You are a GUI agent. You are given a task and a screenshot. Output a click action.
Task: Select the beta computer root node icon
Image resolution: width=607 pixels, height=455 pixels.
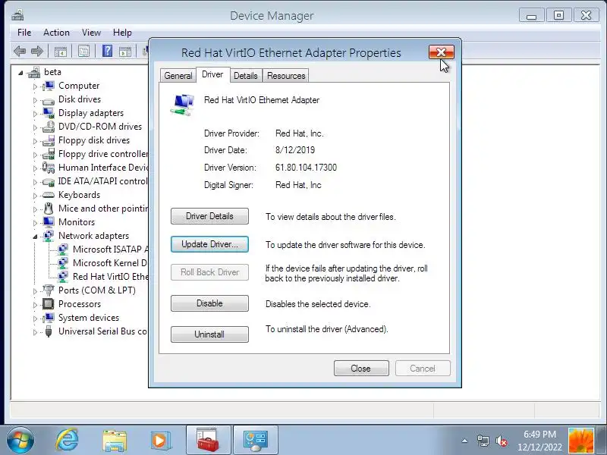(x=34, y=72)
